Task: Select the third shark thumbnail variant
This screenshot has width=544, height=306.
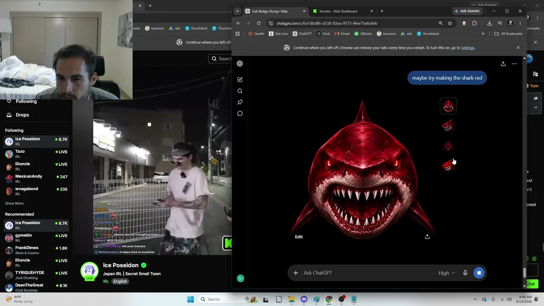Action: [x=448, y=146]
